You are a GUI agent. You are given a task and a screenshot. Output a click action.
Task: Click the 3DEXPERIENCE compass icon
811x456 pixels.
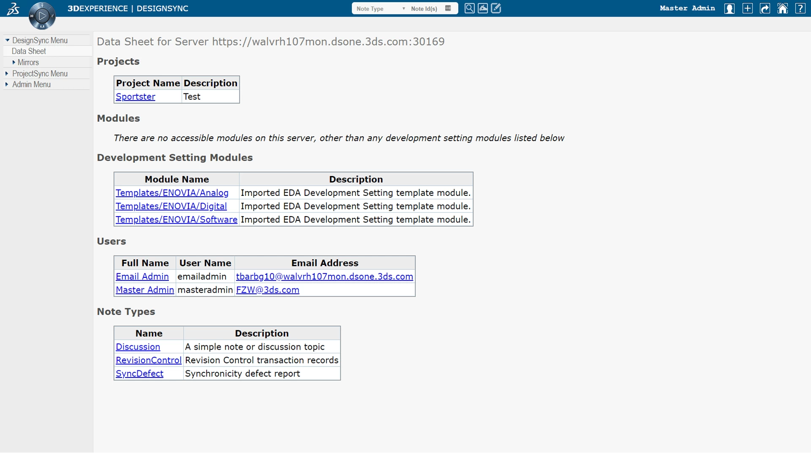click(x=42, y=16)
